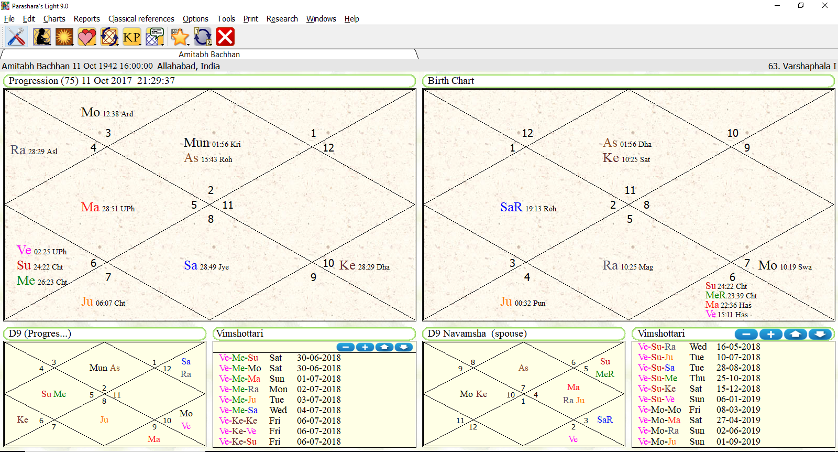Open the chart interpretation speech-bubble icon

coord(154,37)
